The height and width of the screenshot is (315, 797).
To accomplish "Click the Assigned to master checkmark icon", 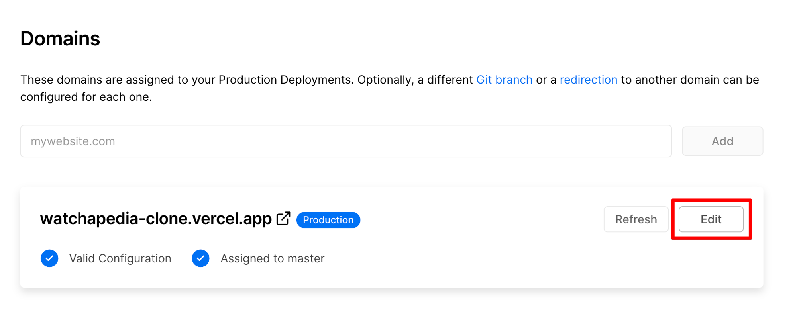I will 200,258.
